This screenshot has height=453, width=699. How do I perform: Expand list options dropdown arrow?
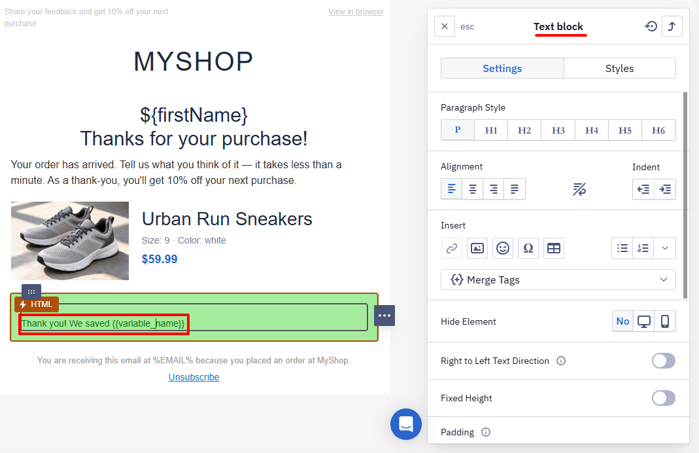click(x=665, y=247)
